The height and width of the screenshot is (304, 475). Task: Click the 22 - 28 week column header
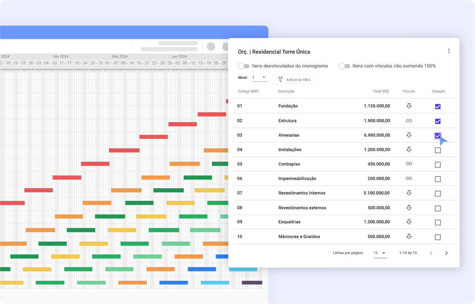tap(158, 63)
